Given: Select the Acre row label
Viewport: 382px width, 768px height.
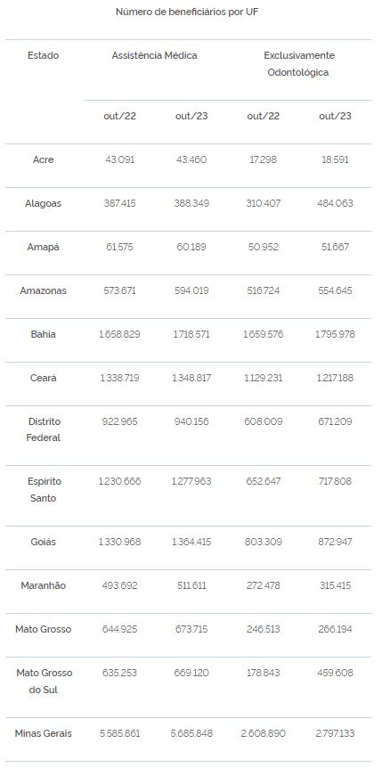Looking at the screenshot, I should tap(43, 159).
